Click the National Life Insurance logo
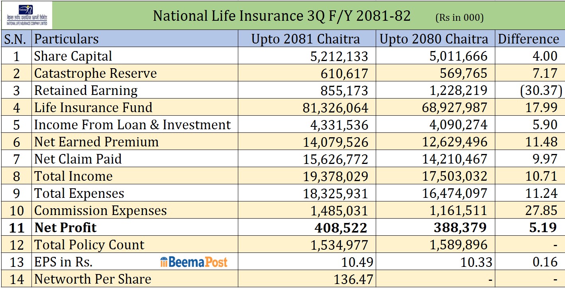Image resolution: width=565 pixels, height=288 pixels. tap(26, 15)
